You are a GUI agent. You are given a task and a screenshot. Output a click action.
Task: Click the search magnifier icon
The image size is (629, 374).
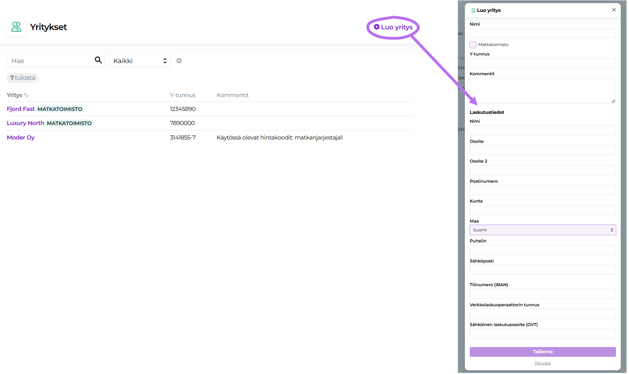[98, 60]
